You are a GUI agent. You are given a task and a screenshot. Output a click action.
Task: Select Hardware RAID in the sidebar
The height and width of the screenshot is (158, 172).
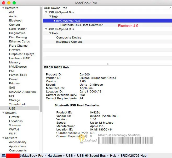click(20, 58)
